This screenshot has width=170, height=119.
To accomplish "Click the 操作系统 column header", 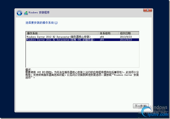I will tap(62, 33).
